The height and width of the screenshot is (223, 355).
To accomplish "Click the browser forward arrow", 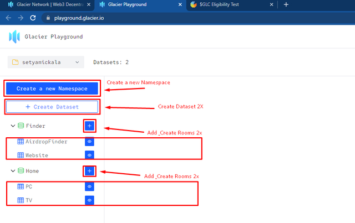I will 21,18.
